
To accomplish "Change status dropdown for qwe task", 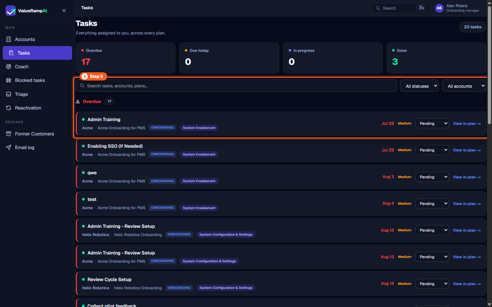I will [432, 177].
